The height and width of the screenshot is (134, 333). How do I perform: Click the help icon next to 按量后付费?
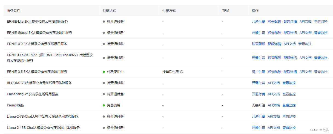[182, 72]
